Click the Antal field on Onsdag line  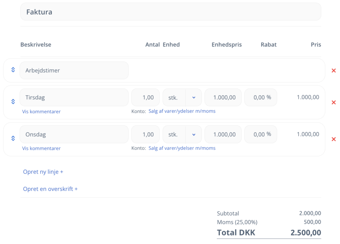[x=146, y=135]
